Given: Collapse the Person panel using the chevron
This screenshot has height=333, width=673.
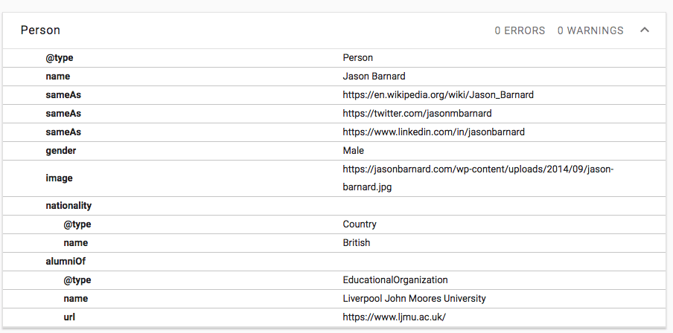Looking at the screenshot, I should [645, 30].
